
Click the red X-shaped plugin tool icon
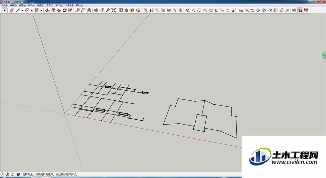[187, 10]
